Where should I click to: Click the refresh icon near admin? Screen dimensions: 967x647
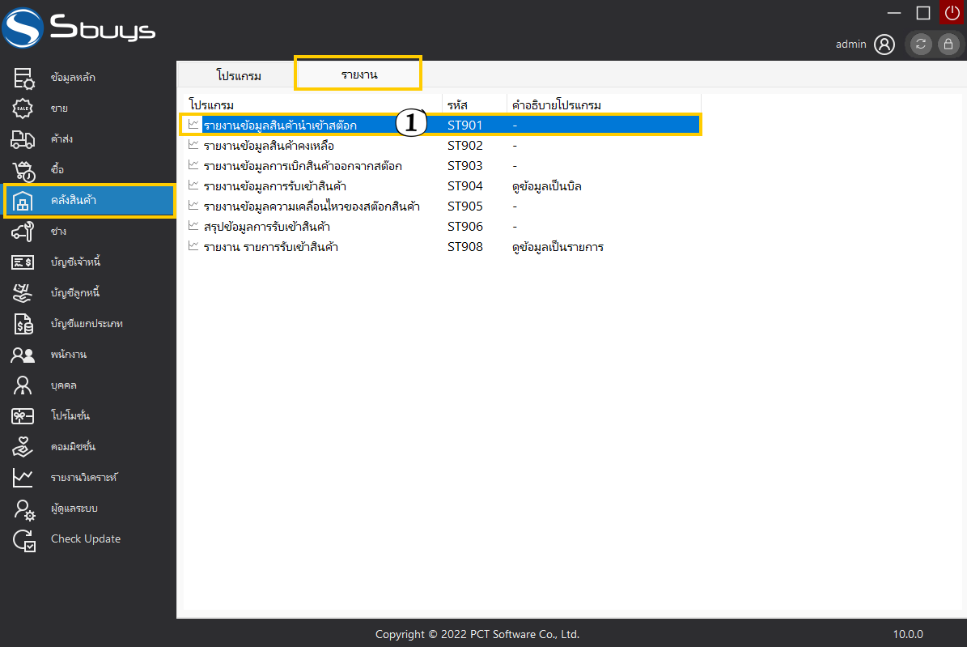[x=921, y=45]
